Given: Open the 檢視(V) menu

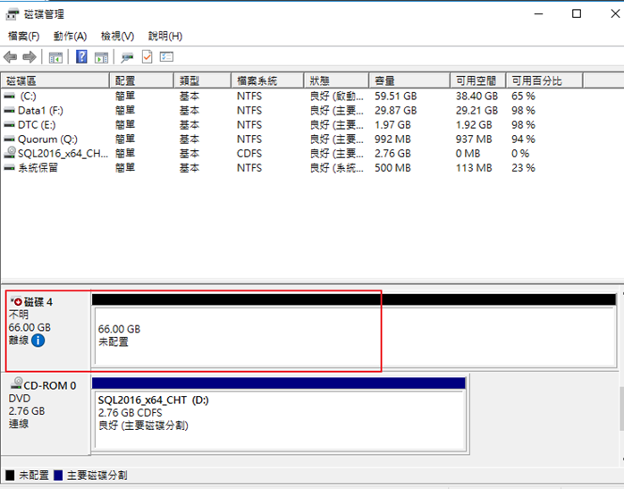Looking at the screenshot, I should coord(117,36).
